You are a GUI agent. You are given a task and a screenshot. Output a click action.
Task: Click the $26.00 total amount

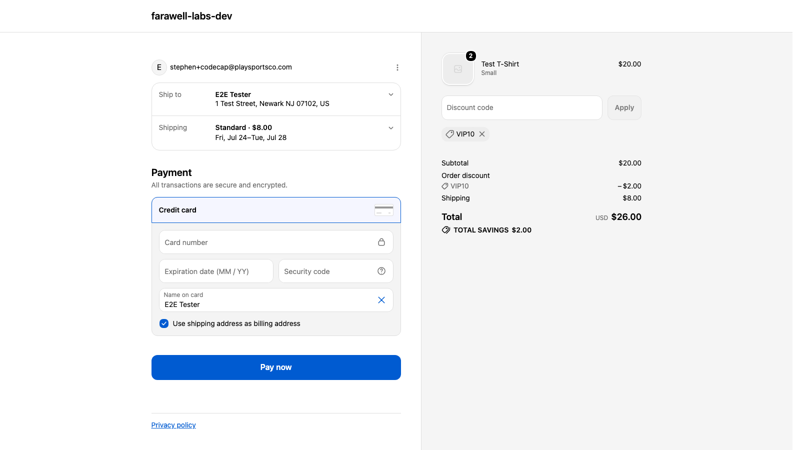tap(626, 217)
